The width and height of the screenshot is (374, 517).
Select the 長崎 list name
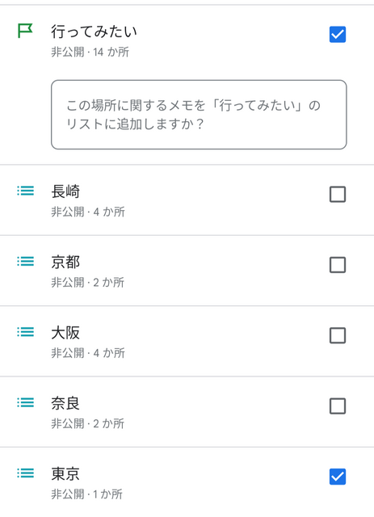[x=65, y=191]
